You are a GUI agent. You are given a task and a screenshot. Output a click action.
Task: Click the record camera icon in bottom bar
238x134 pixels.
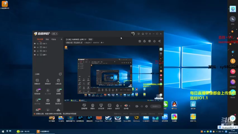click(x=137, y=106)
